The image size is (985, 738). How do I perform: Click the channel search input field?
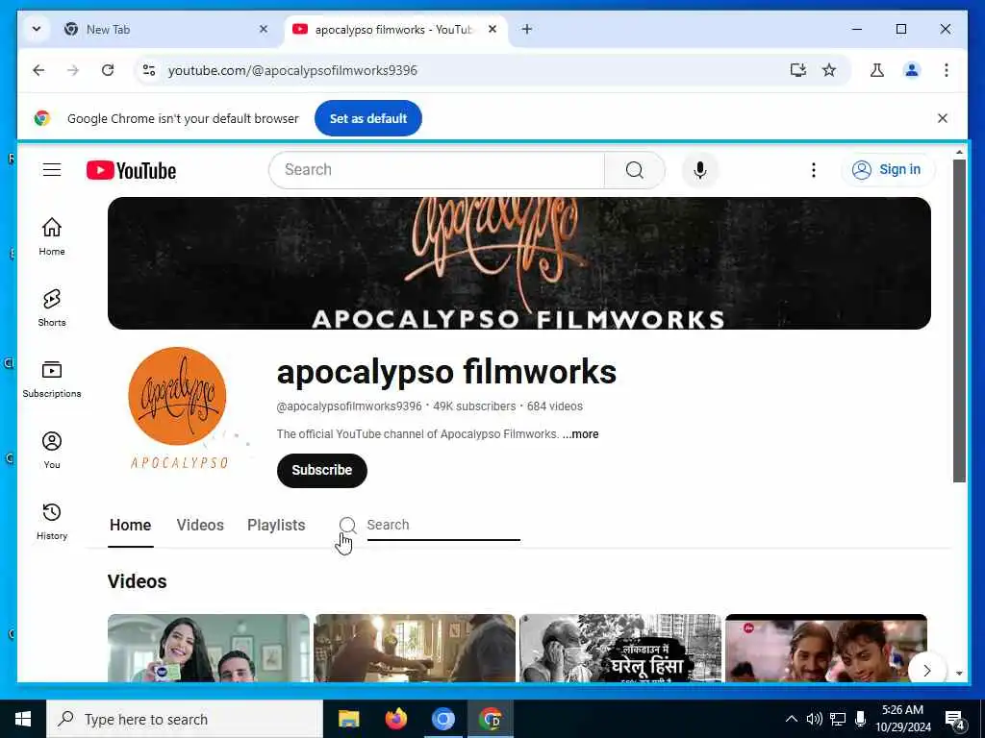442,526
